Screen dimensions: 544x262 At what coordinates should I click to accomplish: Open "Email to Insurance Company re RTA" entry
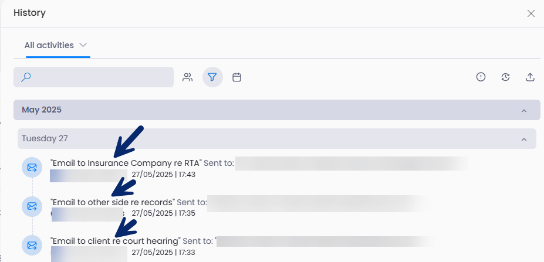[126, 163]
